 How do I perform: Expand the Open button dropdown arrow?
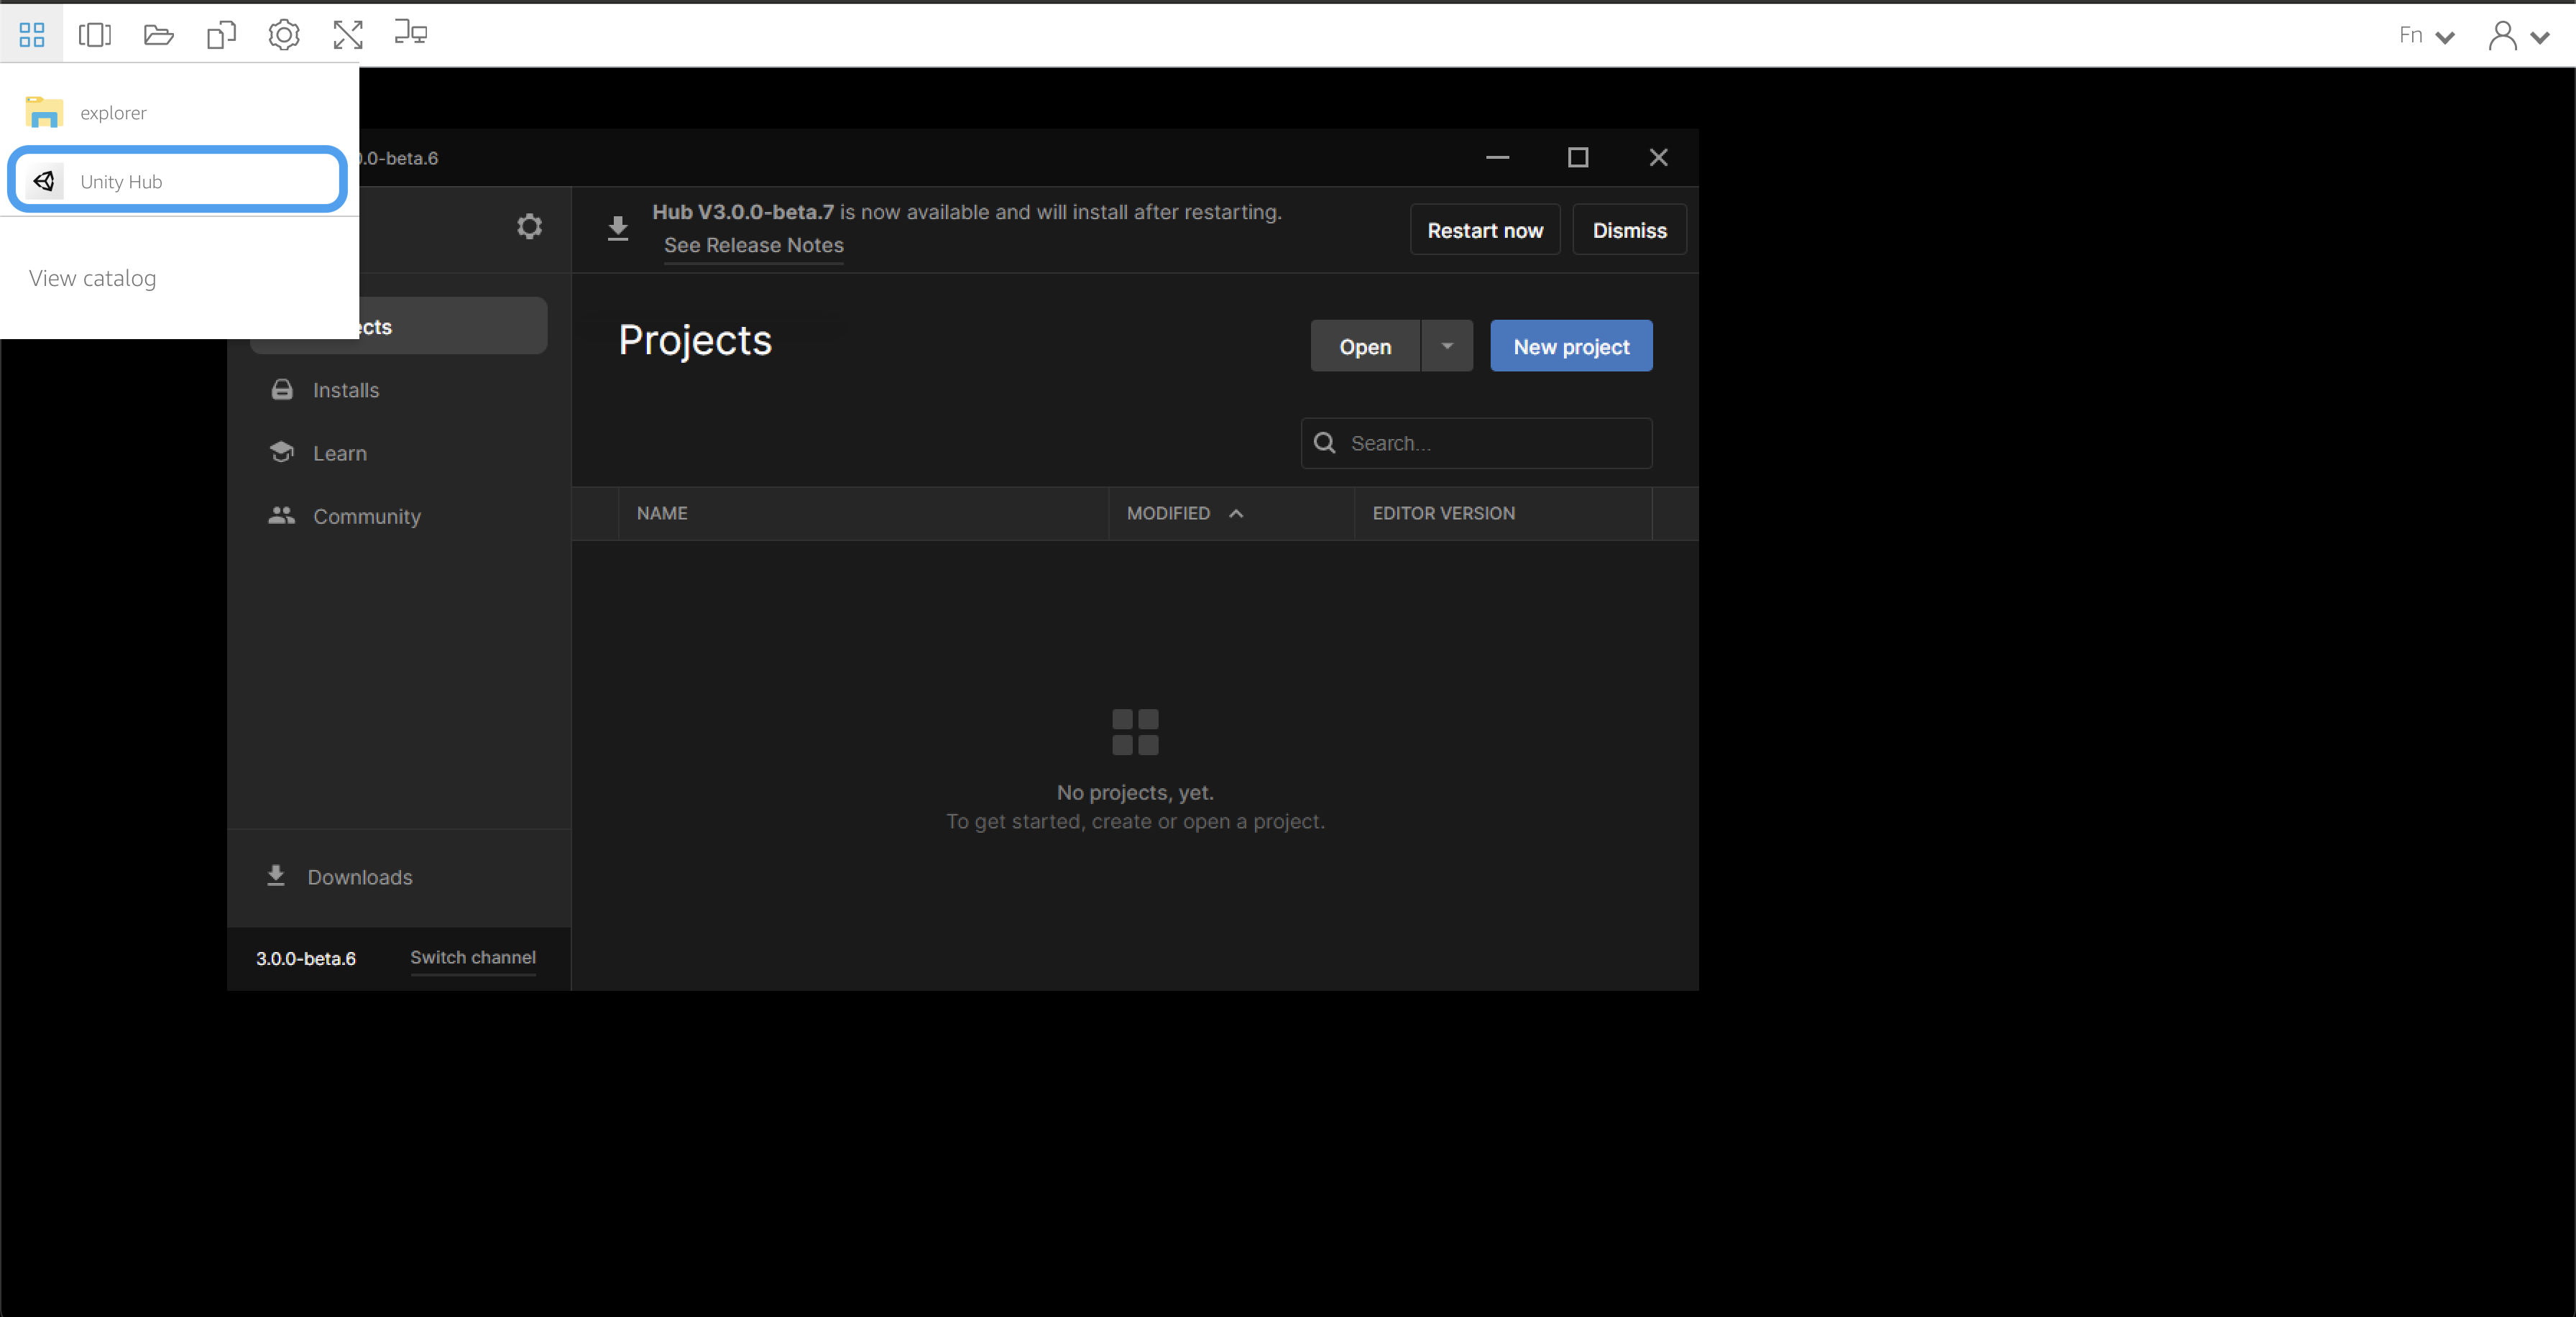point(1447,346)
